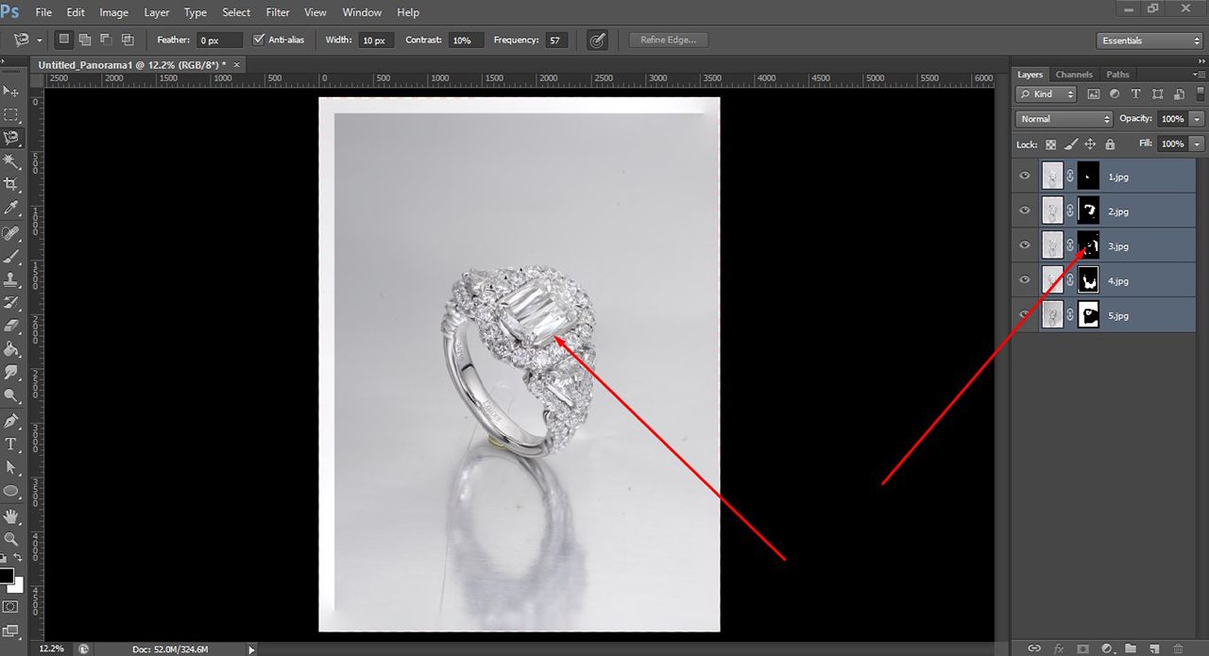Switch to the Channels tab

pos(1074,74)
